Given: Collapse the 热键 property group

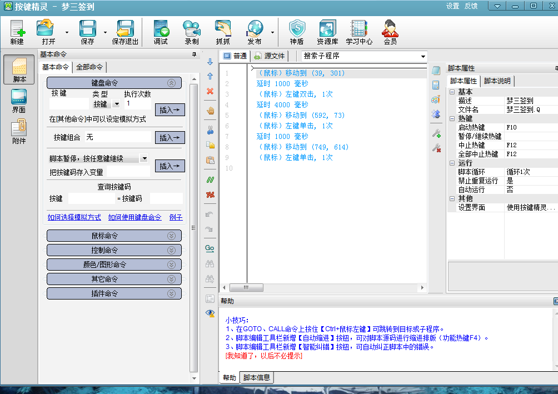Looking at the screenshot, I should pyautogui.click(x=452, y=118).
